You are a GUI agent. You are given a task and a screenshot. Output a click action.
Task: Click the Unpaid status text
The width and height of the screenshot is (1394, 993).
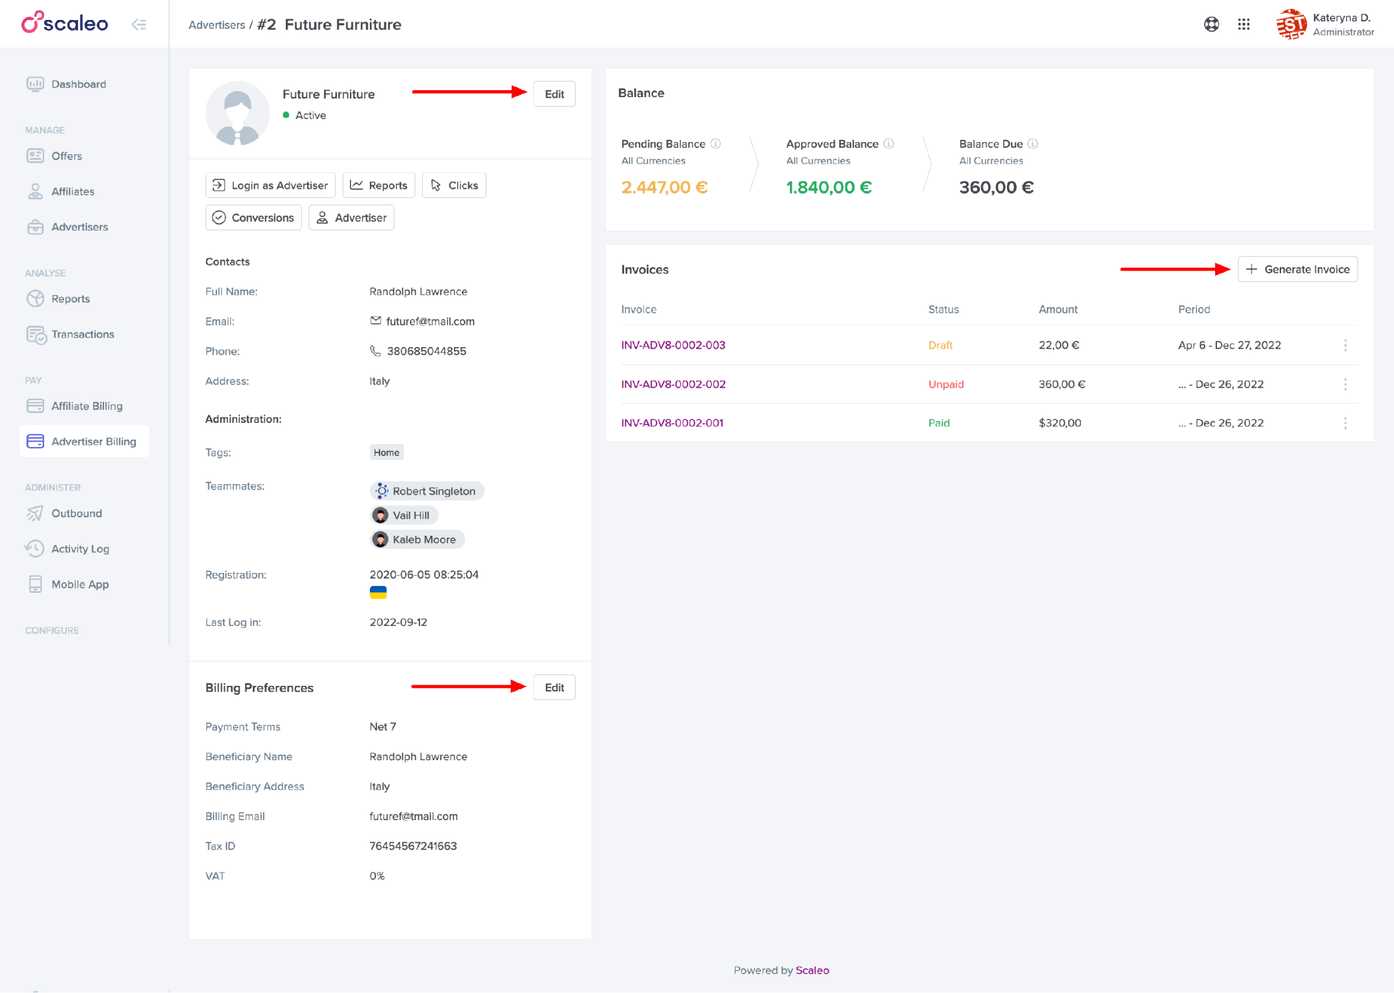[946, 384]
